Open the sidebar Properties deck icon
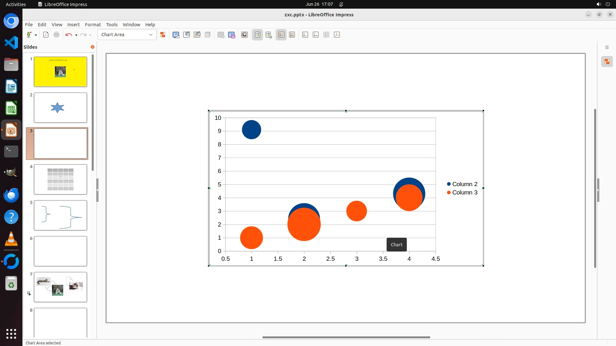This screenshot has width=616, height=346. (607, 62)
